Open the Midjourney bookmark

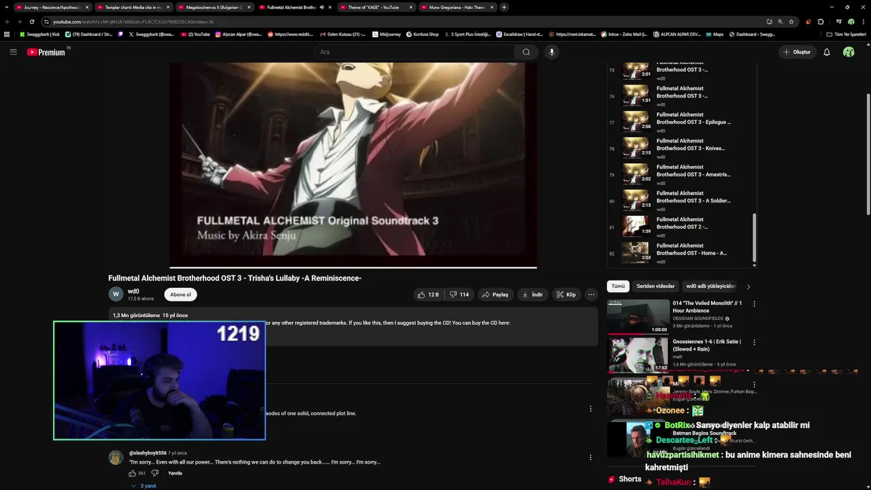click(385, 34)
